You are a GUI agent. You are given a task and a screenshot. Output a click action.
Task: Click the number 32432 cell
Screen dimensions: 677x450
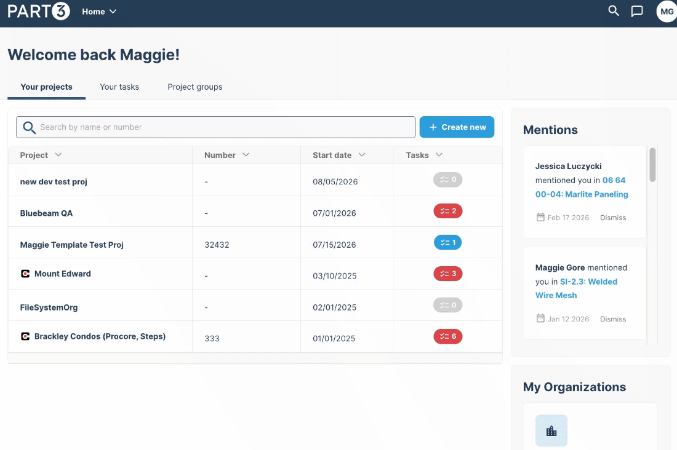click(x=217, y=245)
